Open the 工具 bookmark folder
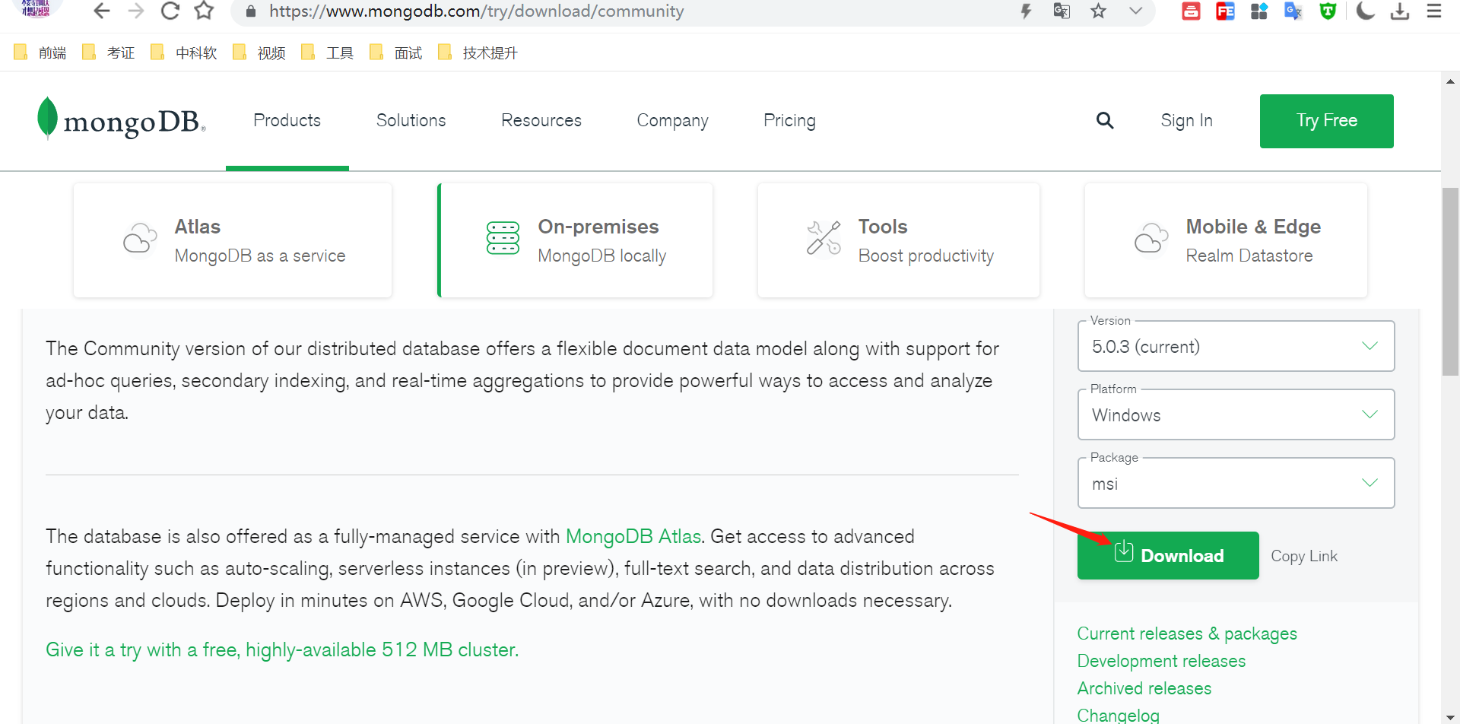Viewport: 1460px width, 724px height. coord(328,52)
